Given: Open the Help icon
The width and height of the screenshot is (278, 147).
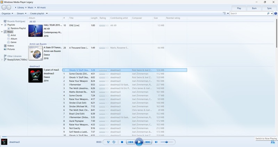Looking at the screenshot, I should [276, 13].
